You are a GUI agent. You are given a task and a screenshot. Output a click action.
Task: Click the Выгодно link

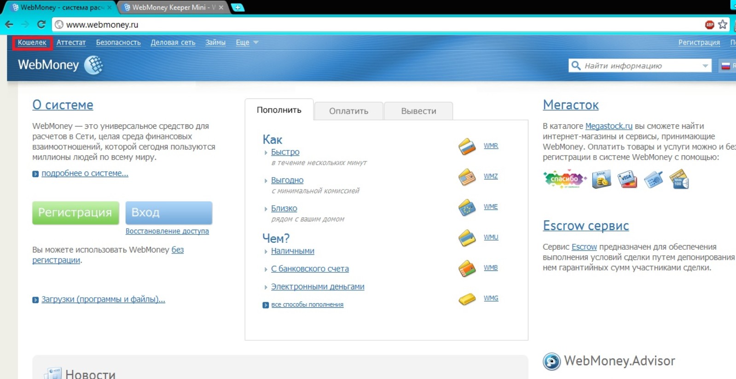tap(287, 180)
